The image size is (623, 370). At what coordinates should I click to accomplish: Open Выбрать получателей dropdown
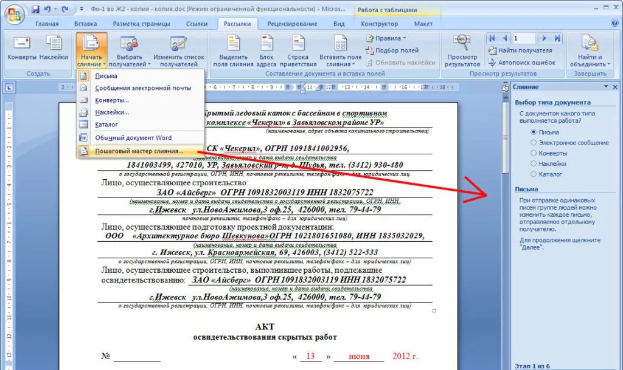130,50
